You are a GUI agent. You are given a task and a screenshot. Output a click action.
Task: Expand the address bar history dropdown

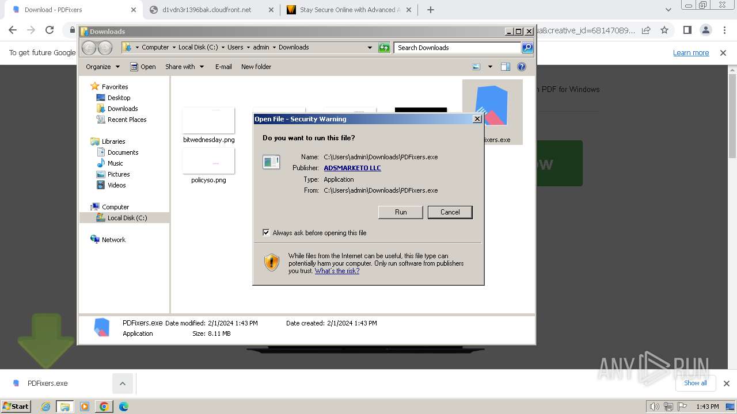[370, 48]
